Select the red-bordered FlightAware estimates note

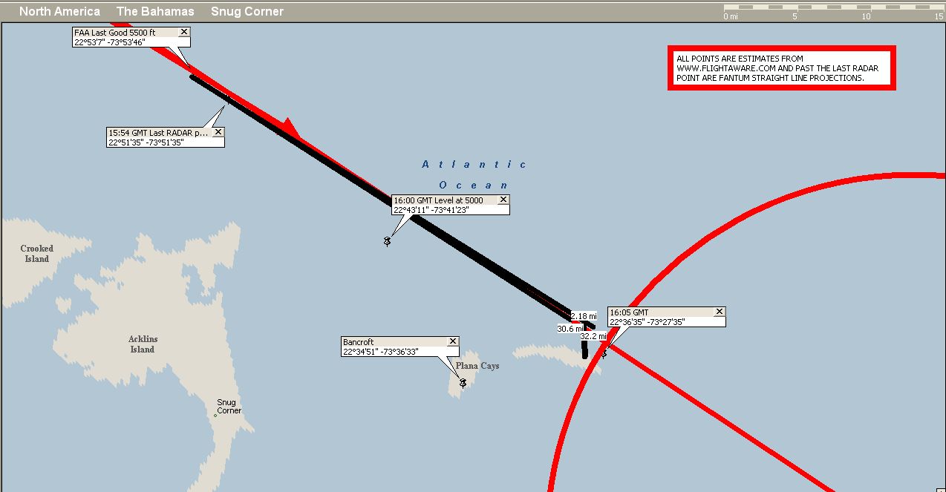pyautogui.click(x=781, y=68)
